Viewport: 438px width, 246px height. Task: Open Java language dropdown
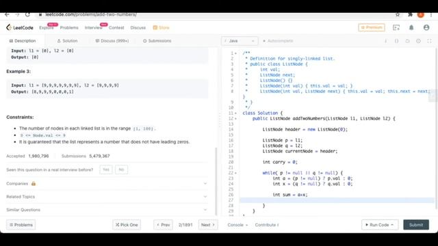240,41
